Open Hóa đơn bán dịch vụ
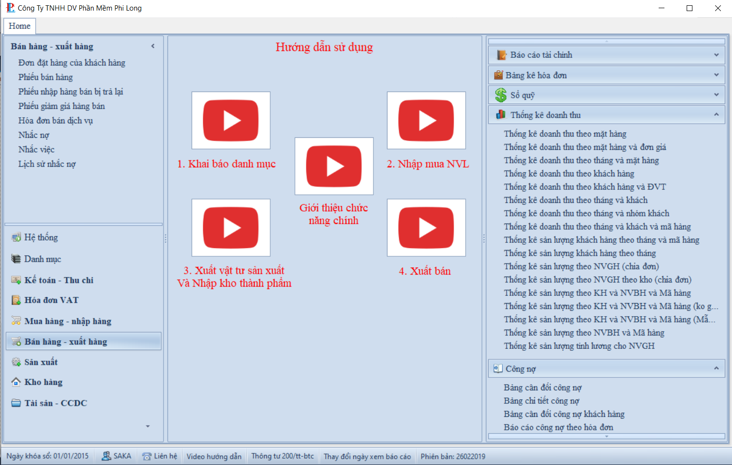Viewport: 732px width, 465px height. coord(55,120)
